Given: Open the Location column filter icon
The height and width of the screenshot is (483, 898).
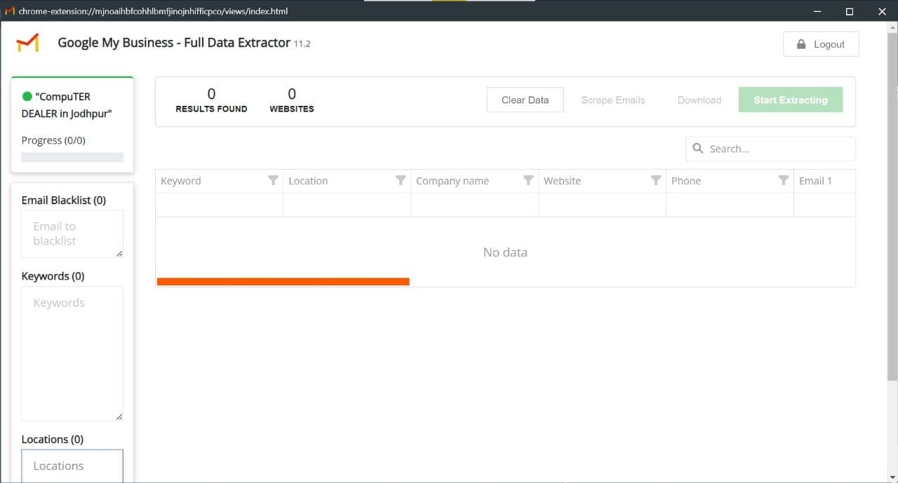Looking at the screenshot, I should [x=401, y=180].
